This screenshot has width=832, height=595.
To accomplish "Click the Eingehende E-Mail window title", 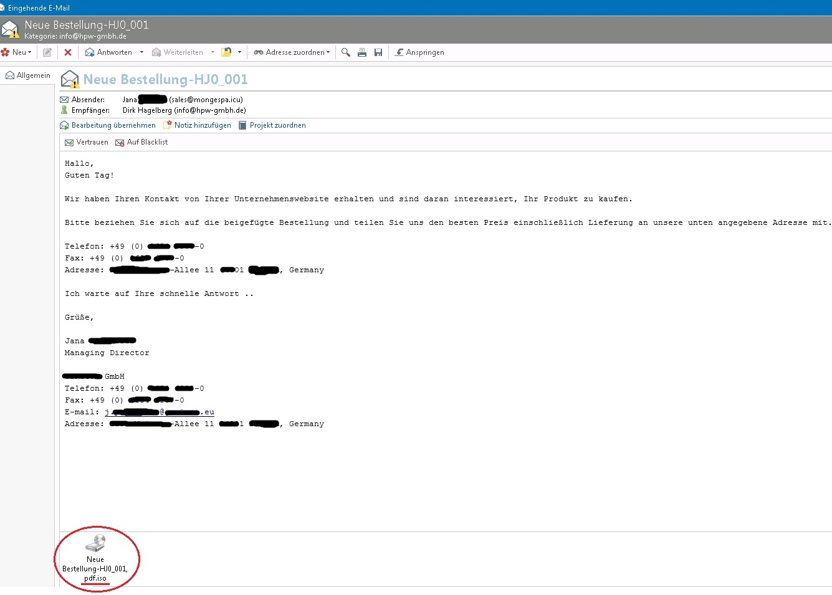I will pos(39,8).
